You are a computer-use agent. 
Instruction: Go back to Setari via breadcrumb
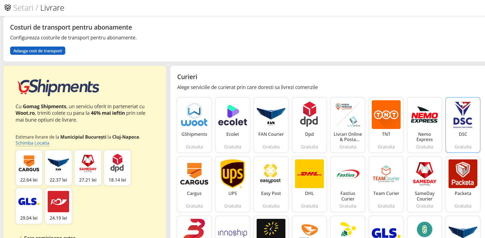tap(23, 8)
